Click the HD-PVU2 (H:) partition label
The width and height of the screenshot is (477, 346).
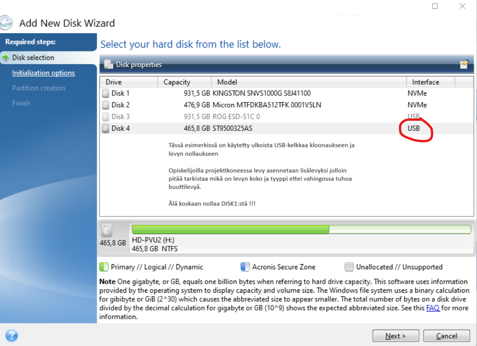(153, 240)
